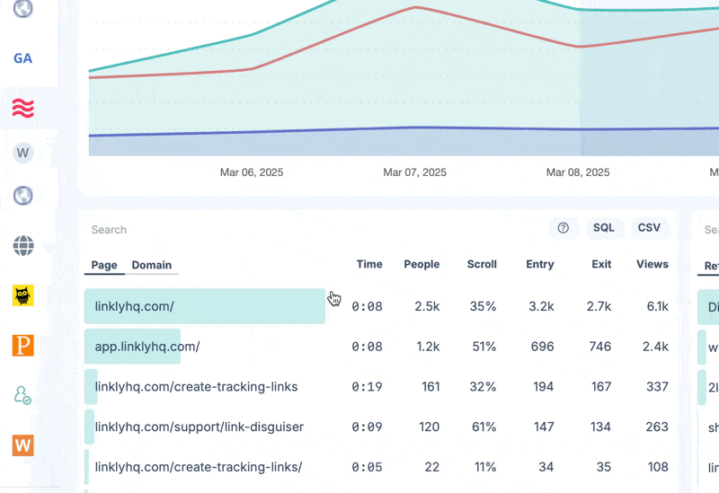
Task: Export table as CSV
Action: (649, 228)
